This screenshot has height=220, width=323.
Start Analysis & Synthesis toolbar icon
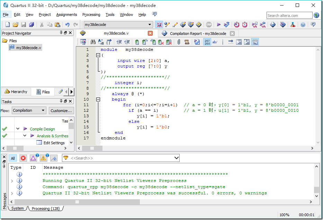point(227,25)
